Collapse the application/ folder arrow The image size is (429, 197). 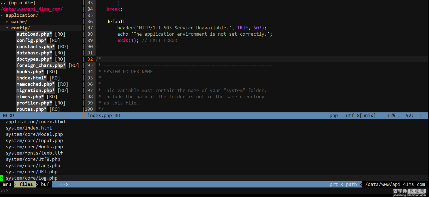pos(2,16)
